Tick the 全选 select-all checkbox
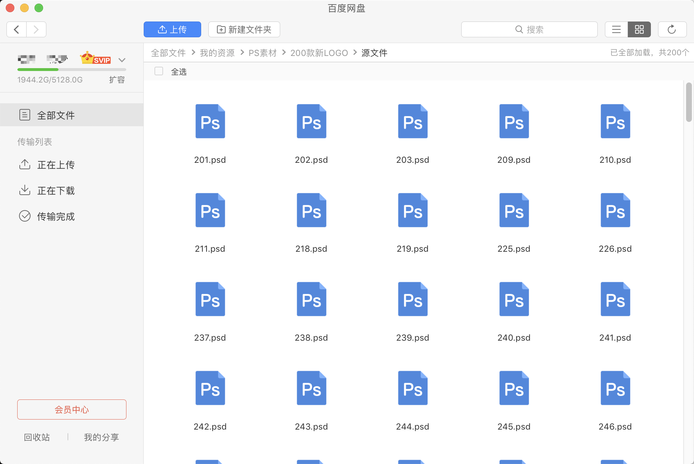This screenshot has width=694, height=464. 159,71
